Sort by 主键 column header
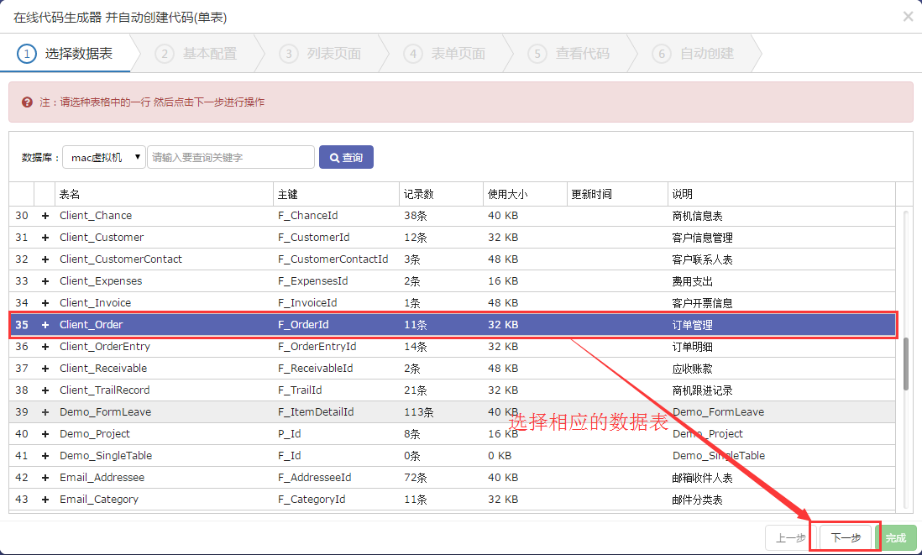The height and width of the screenshot is (555, 922). [337, 194]
